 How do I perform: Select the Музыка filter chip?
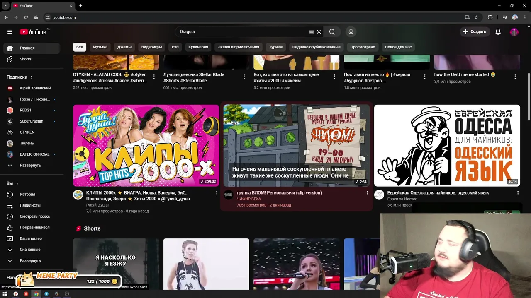click(100, 47)
